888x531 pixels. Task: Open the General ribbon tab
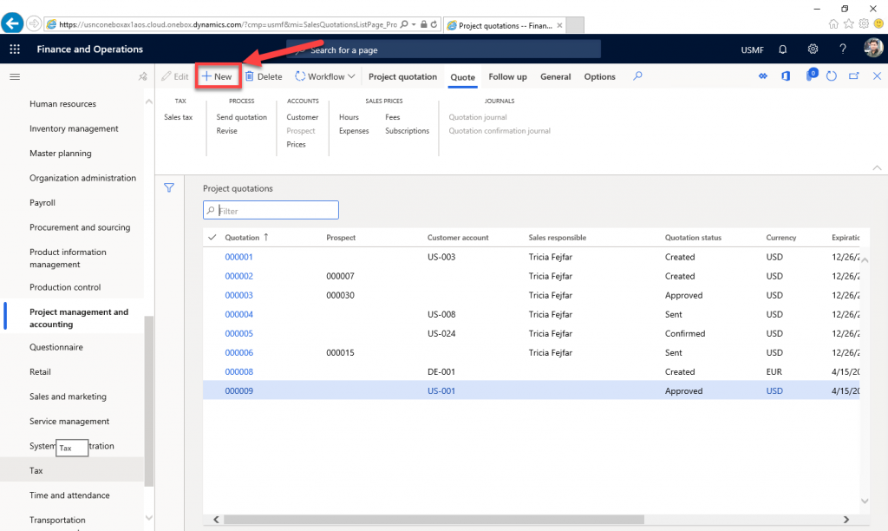tap(555, 76)
